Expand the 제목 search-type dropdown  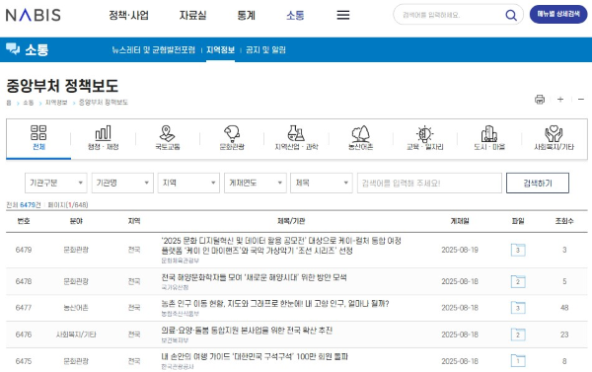pyautogui.click(x=322, y=183)
